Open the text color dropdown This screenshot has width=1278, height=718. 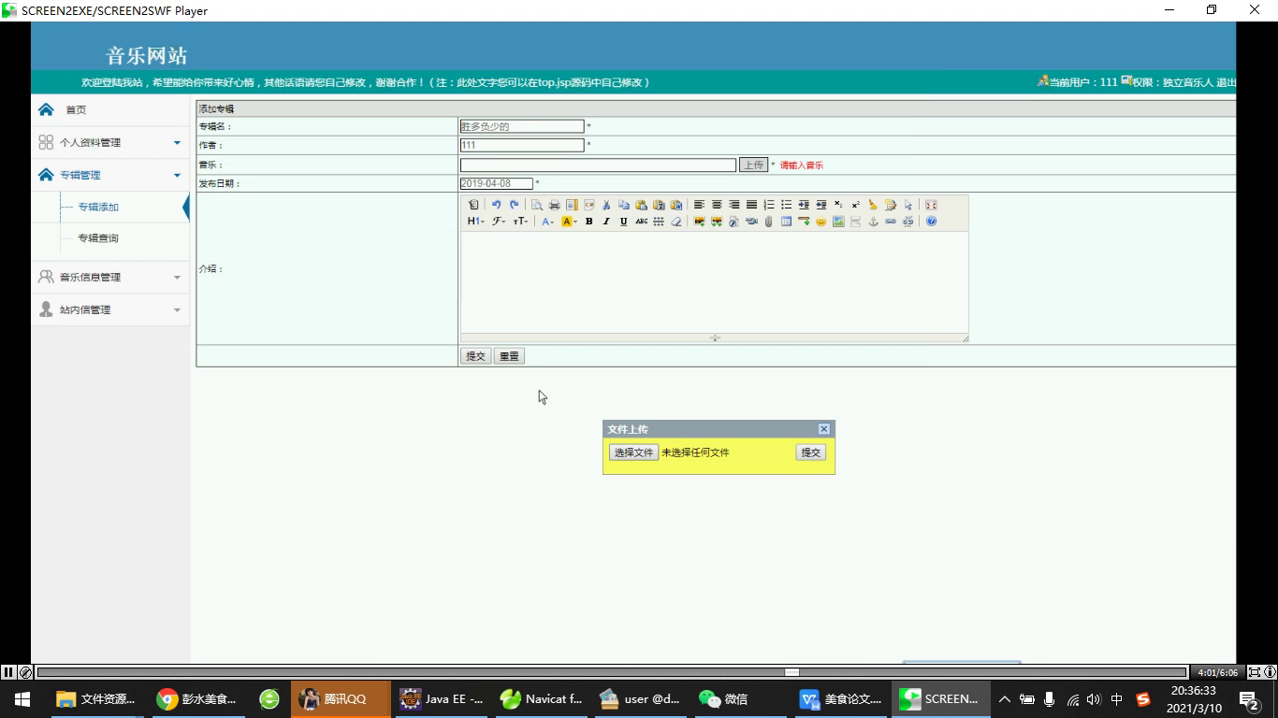click(x=547, y=222)
